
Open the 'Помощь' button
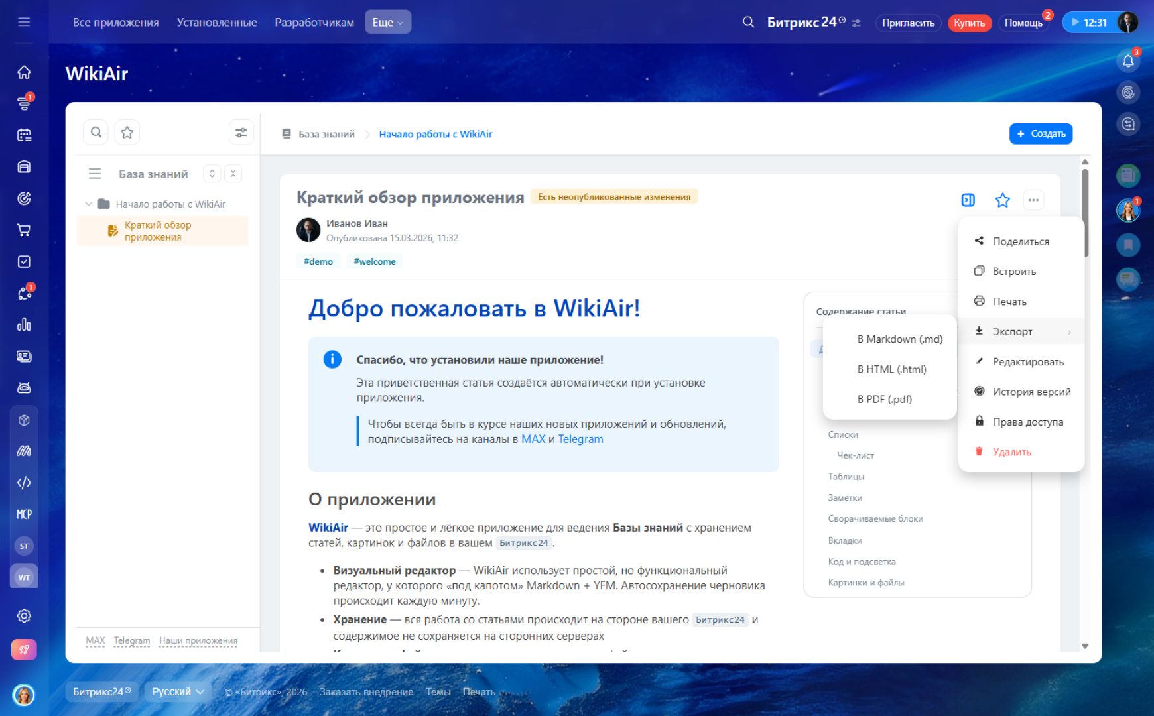[1023, 23]
